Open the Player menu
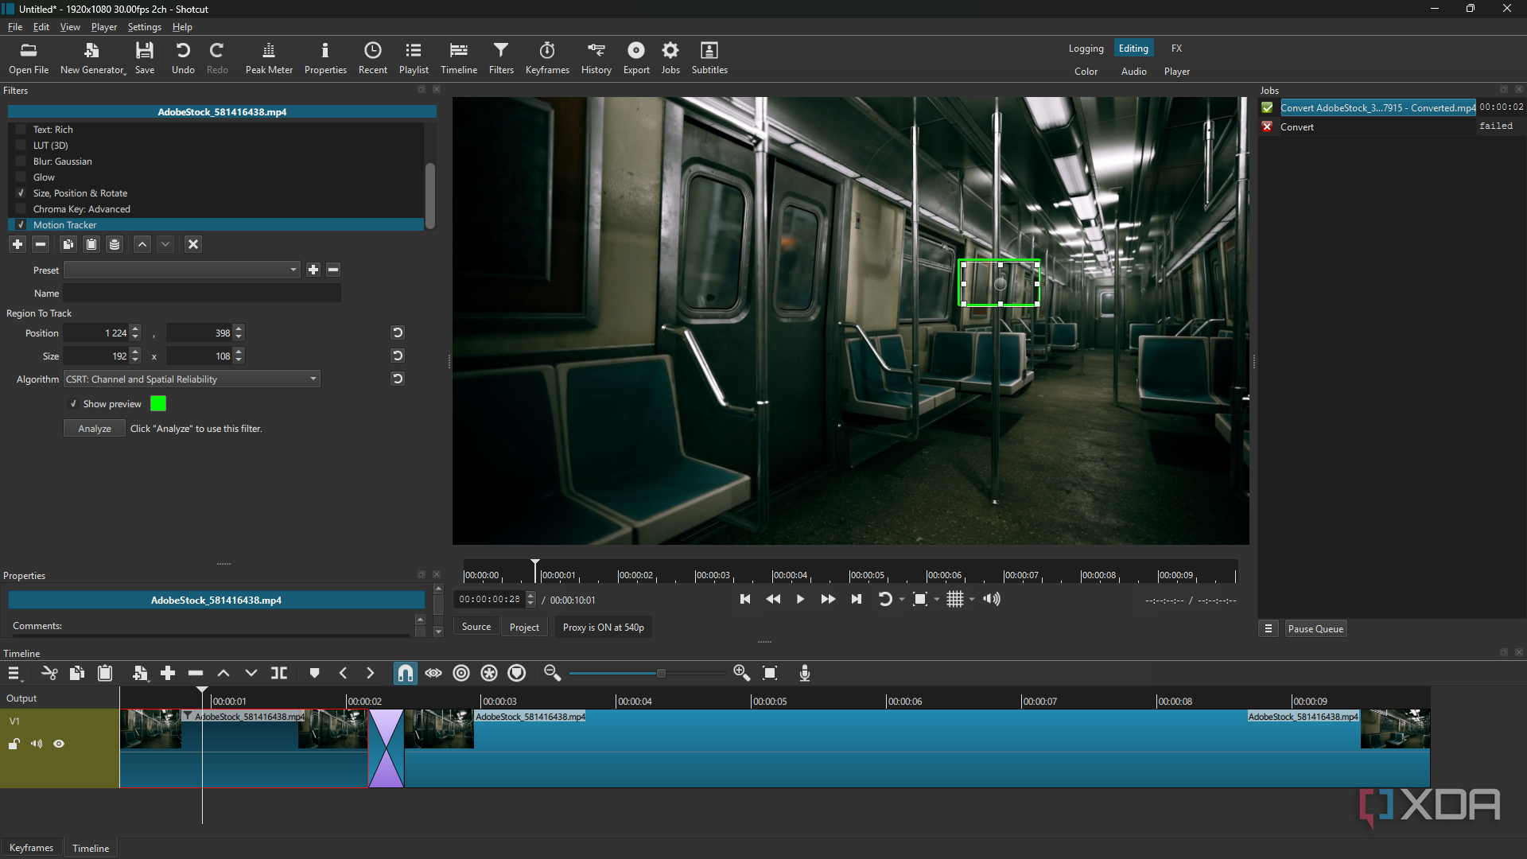1527x859 pixels. pos(103,27)
